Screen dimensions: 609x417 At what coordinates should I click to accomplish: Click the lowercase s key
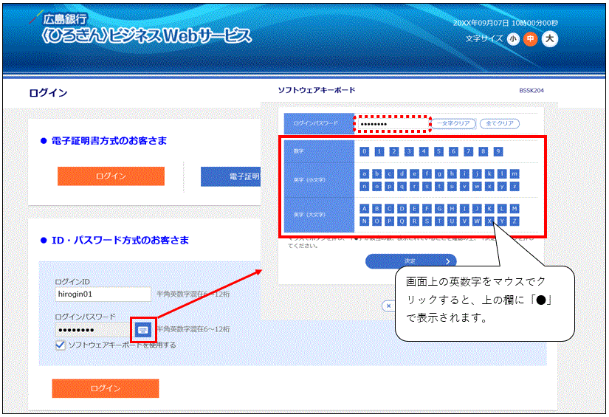[x=427, y=187]
